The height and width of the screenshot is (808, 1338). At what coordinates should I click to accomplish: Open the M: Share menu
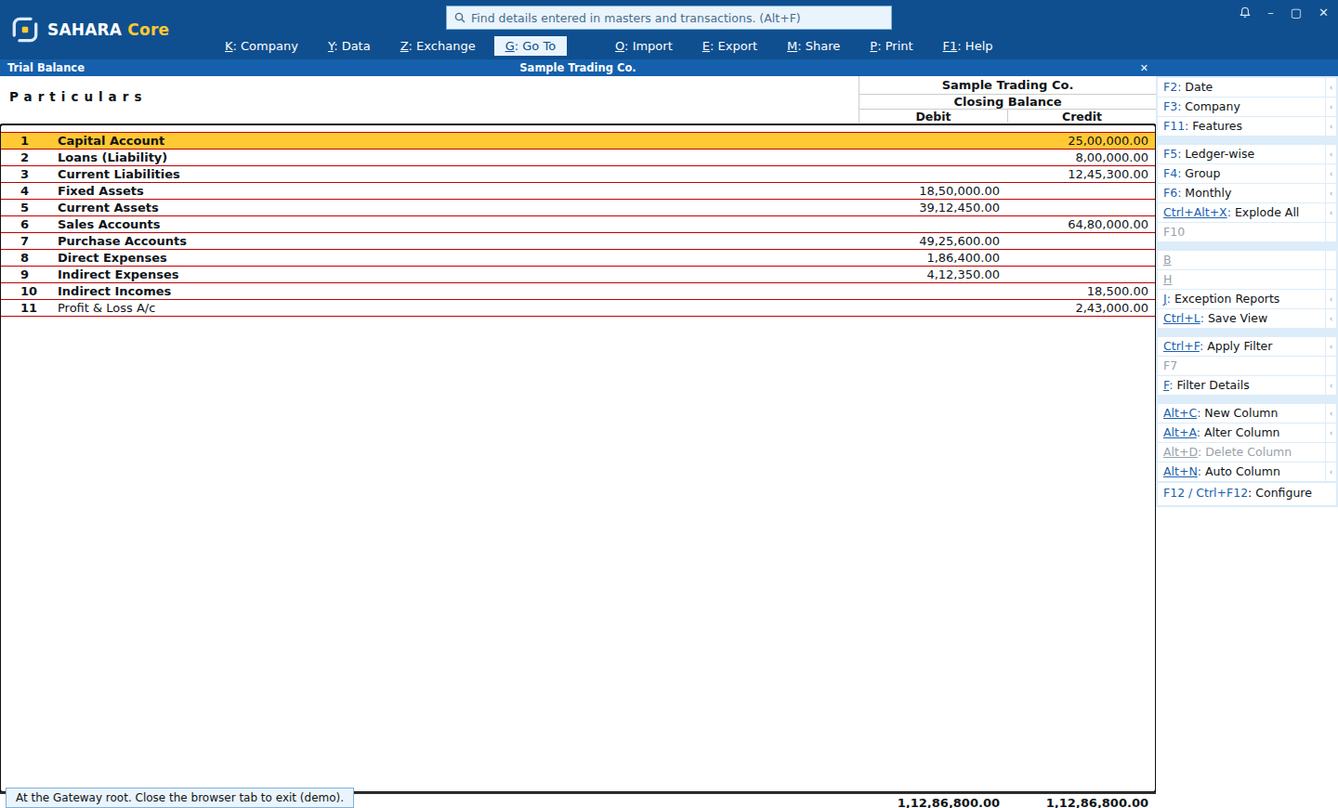[814, 46]
